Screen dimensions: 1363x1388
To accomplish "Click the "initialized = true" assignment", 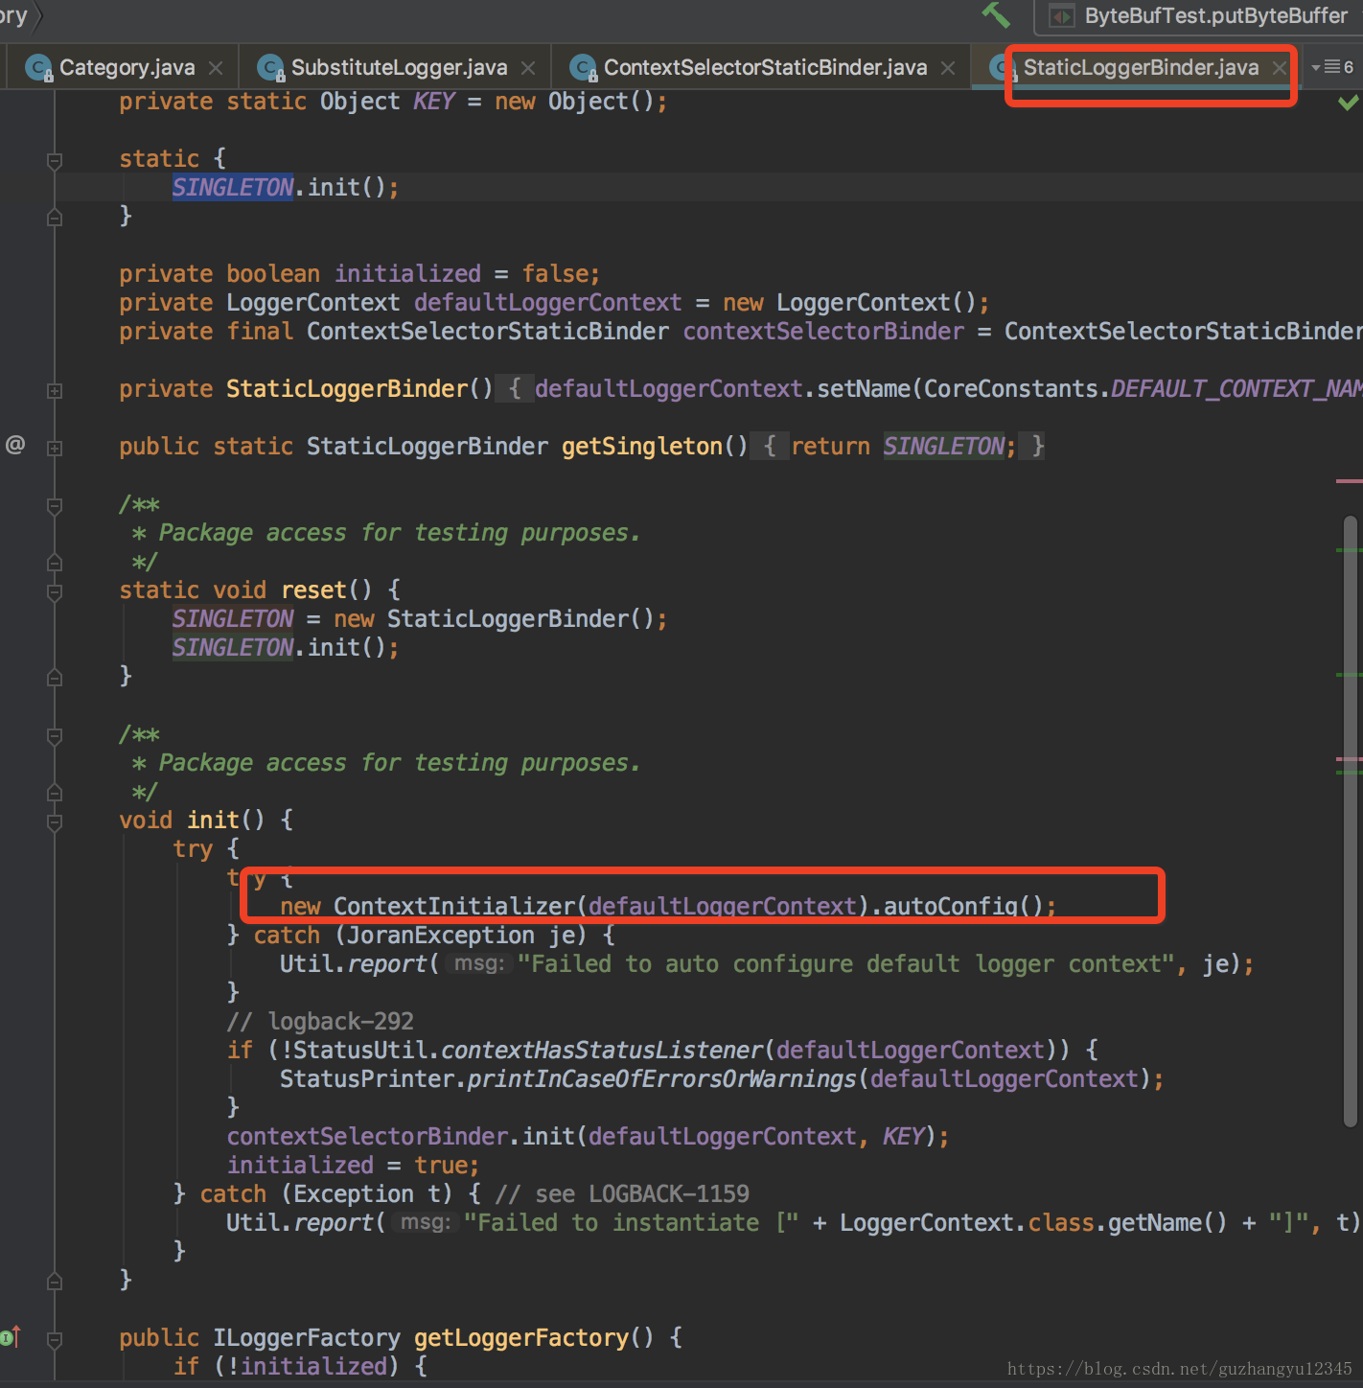I will [353, 1166].
